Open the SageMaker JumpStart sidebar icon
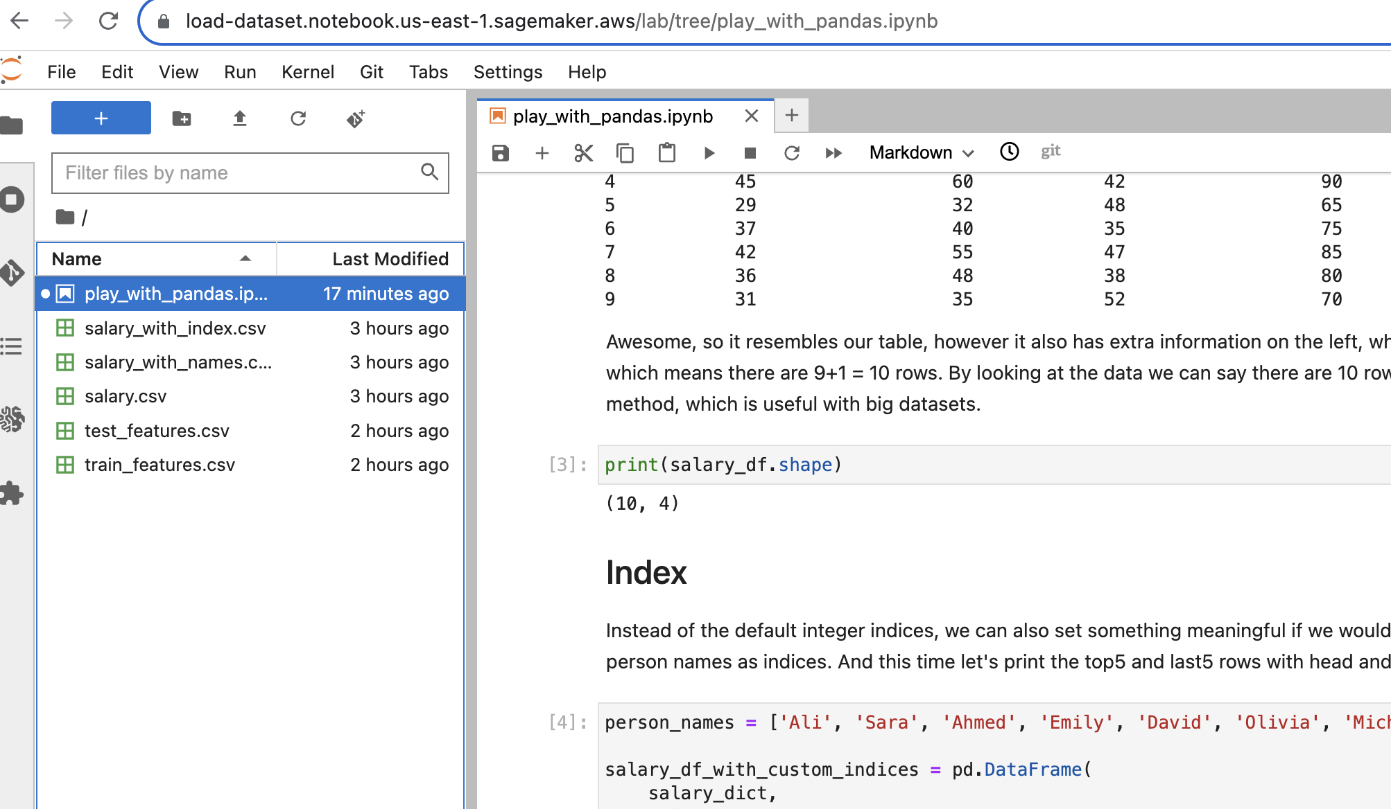Viewport: 1391px width, 809px height. (12, 419)
